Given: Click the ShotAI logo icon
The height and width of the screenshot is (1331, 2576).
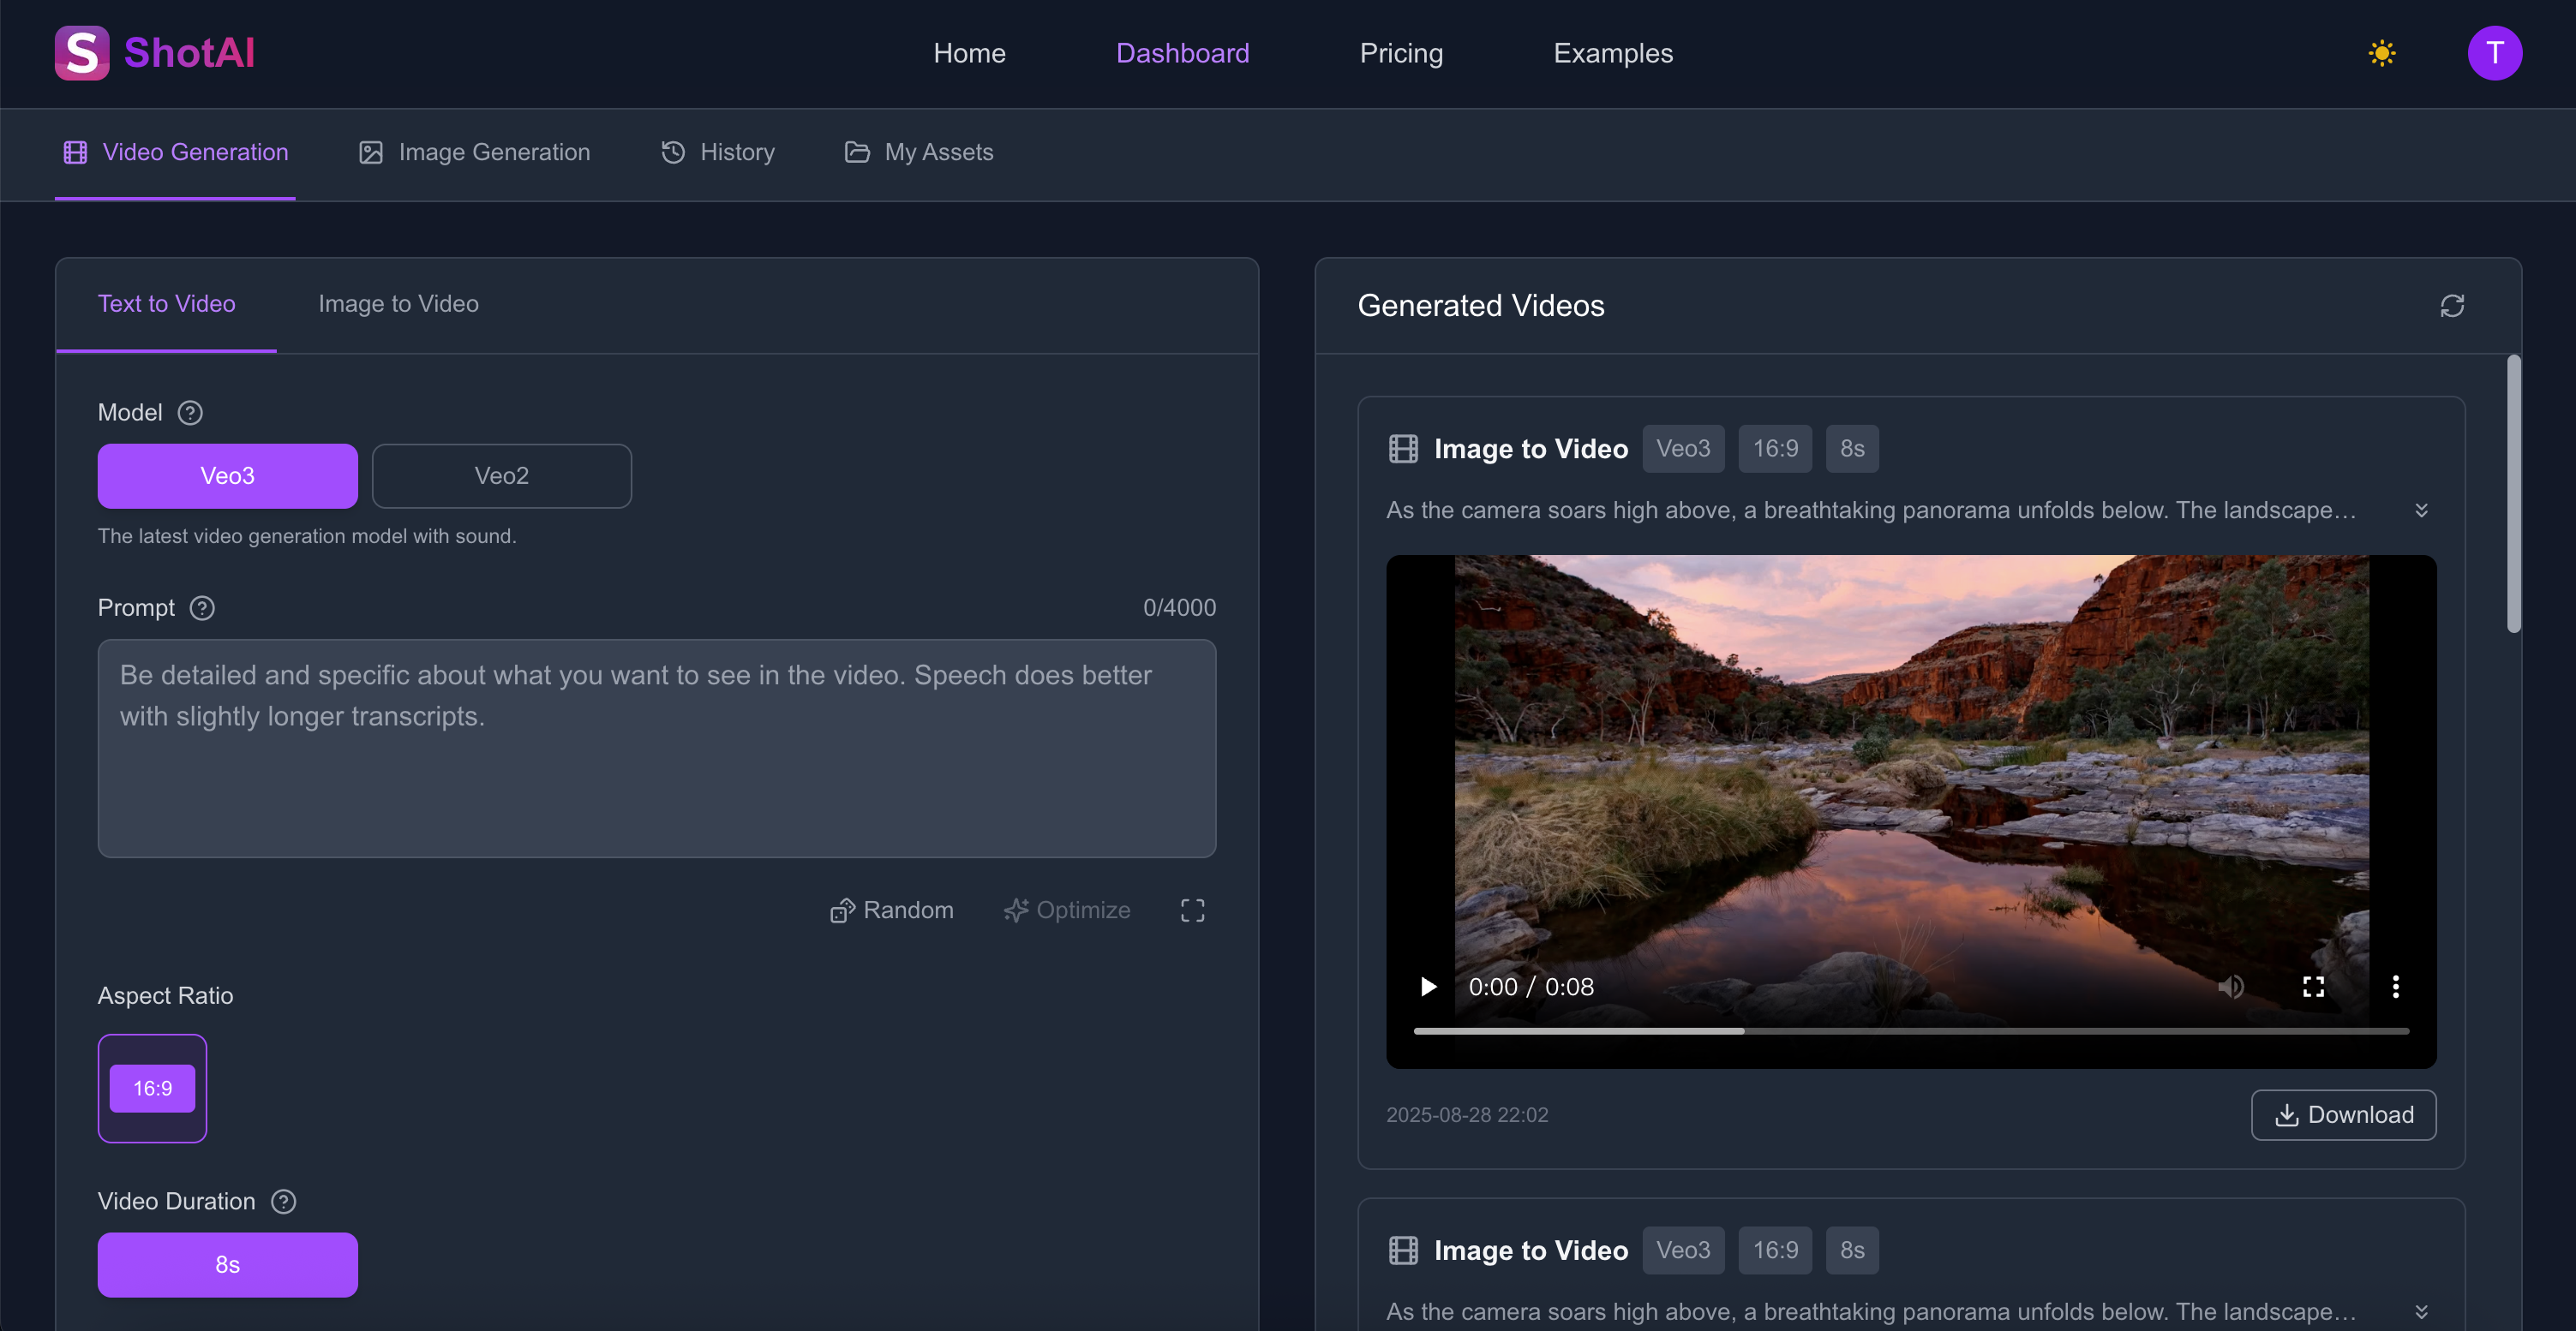Looking at the screenshot, I should (82, 53).
